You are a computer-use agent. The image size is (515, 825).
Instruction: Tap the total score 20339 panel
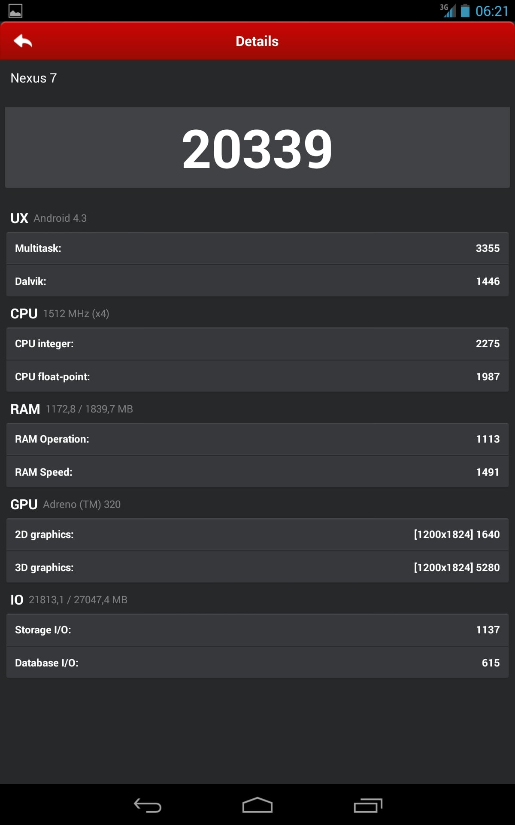click(257, 147)
